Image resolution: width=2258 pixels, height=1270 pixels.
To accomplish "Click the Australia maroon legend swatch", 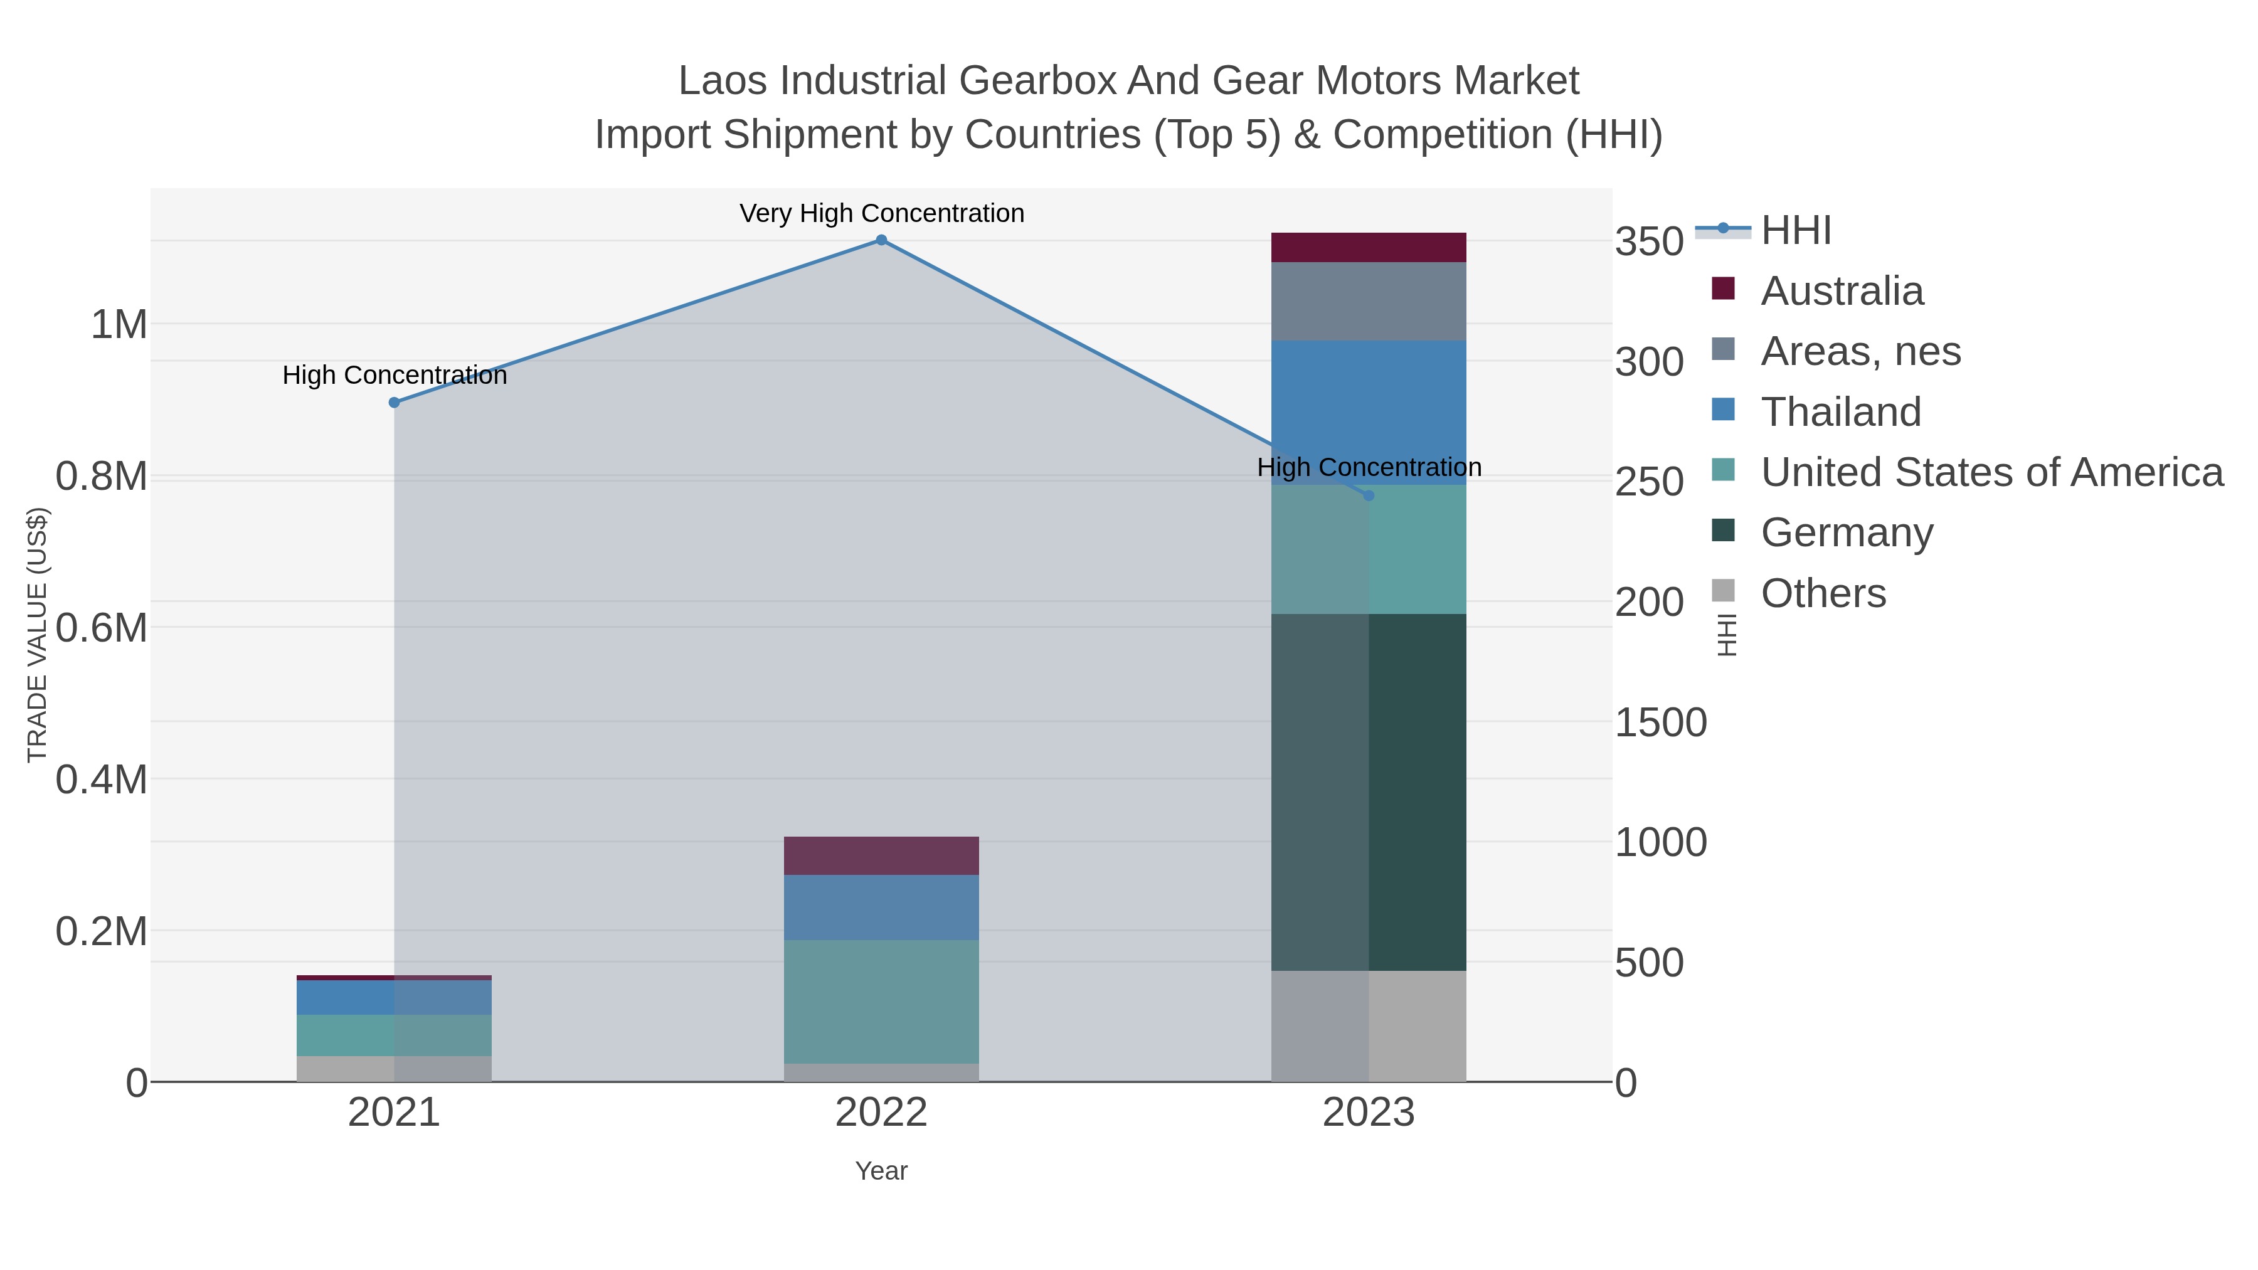I will click(x=1724, y=288).
